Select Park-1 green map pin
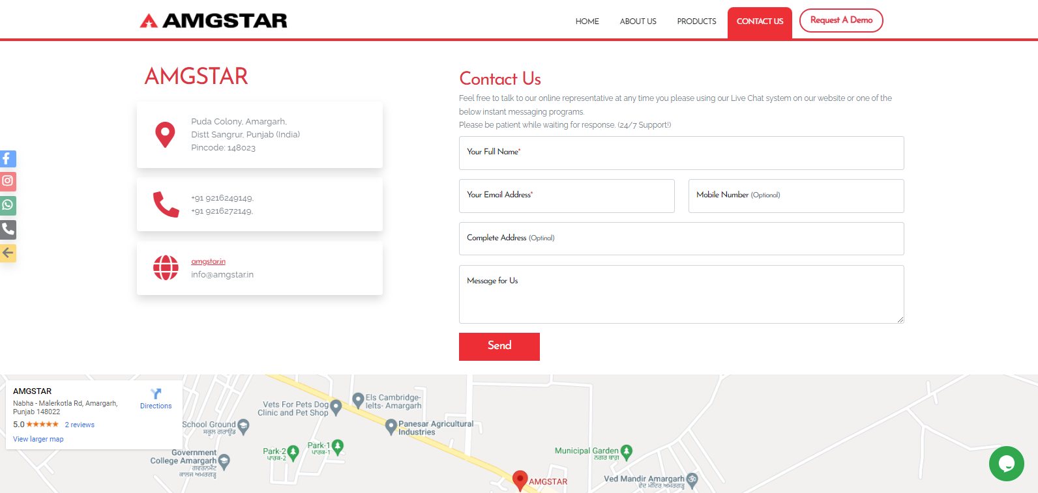This screenshot has height=493, width=1038. [337, 447]
